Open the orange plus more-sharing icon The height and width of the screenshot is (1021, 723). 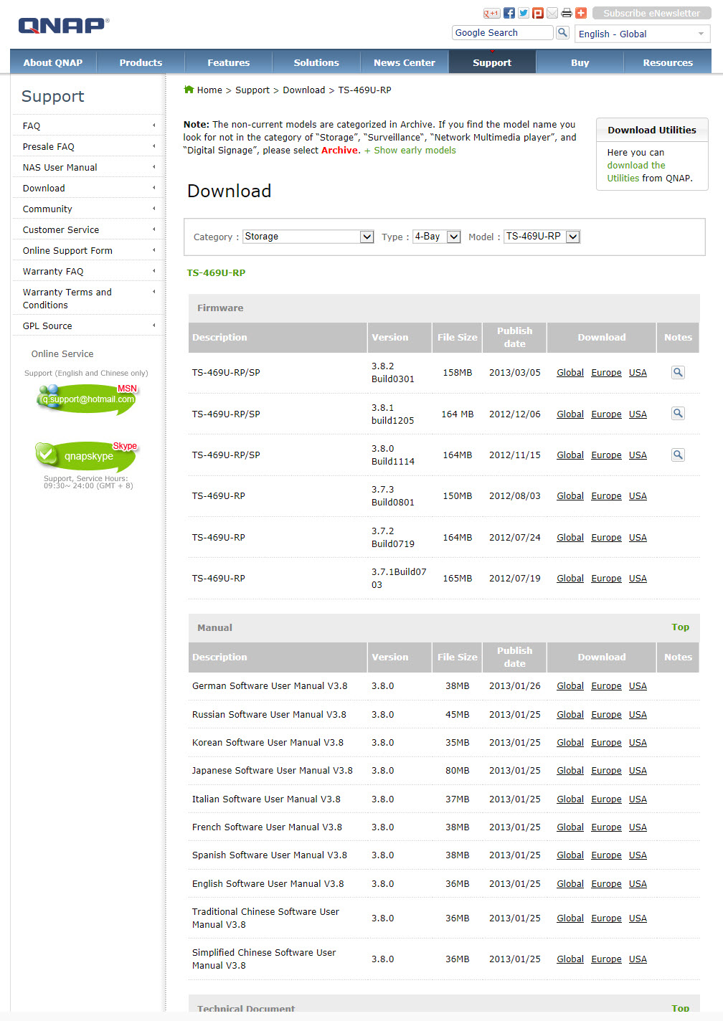click(581, 13)
